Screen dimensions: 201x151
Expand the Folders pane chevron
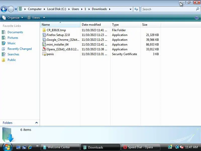(x=36, y=123)
